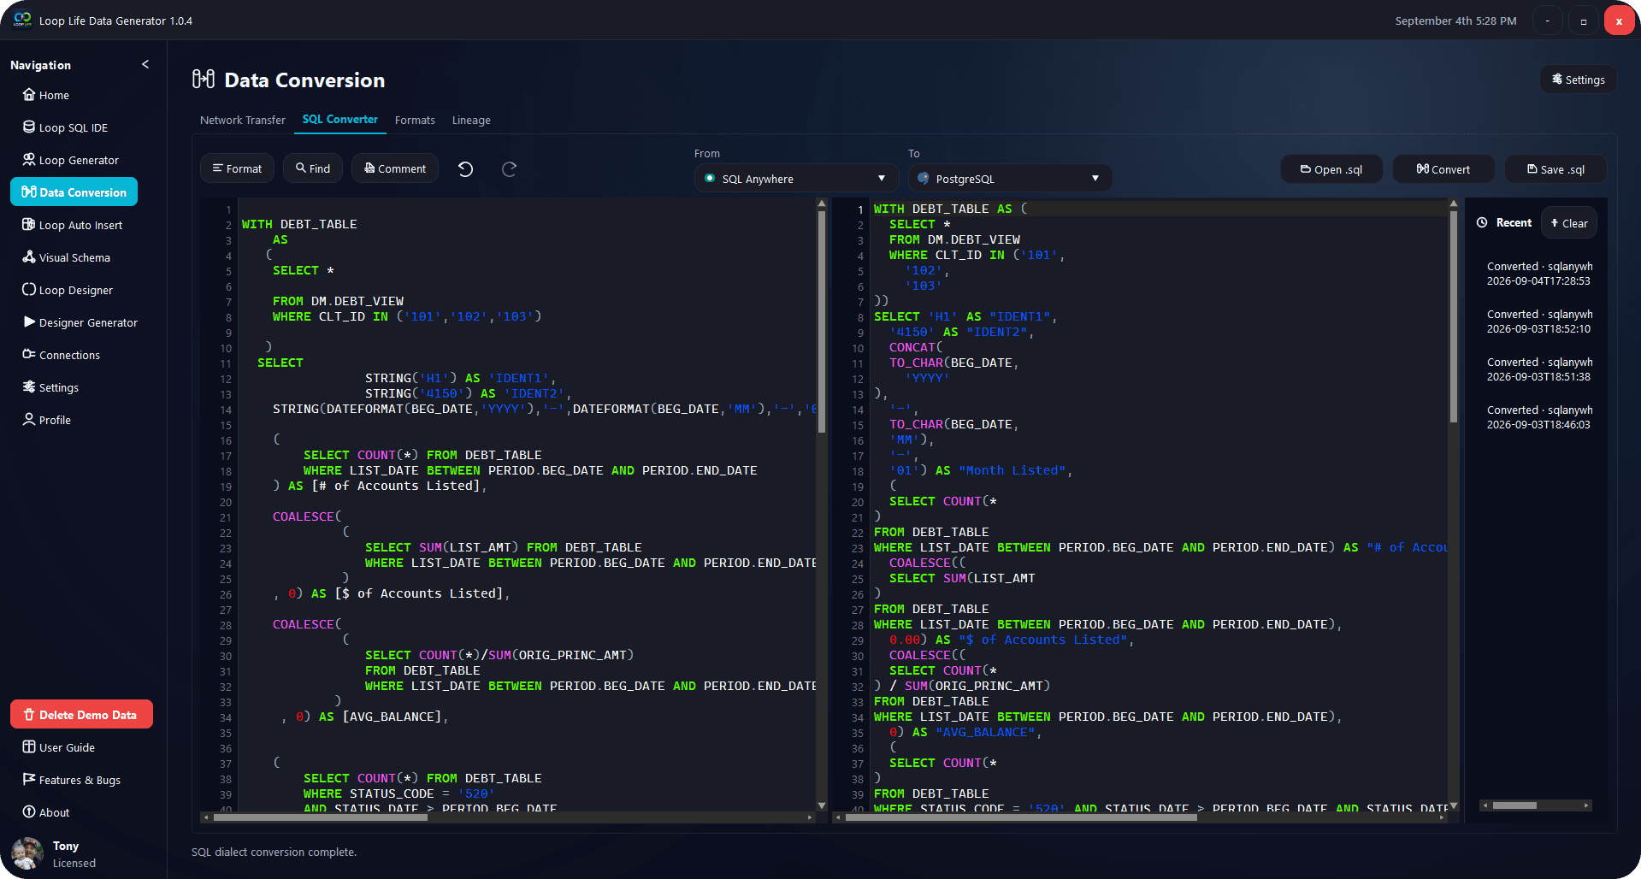This screenshot has height=879, width=1641.
Task: Open the Lineage tab
Action: [471, 120]
